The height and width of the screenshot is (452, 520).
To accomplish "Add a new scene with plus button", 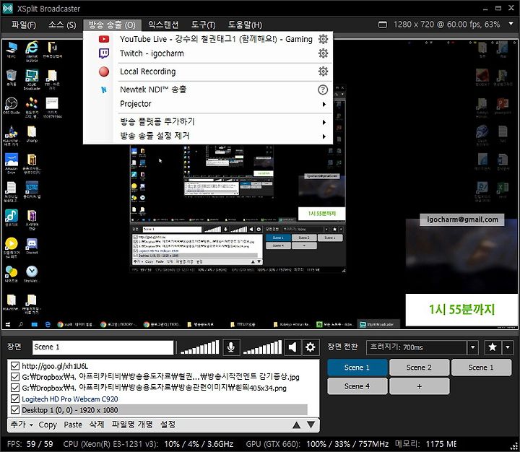I will (419, 386).
